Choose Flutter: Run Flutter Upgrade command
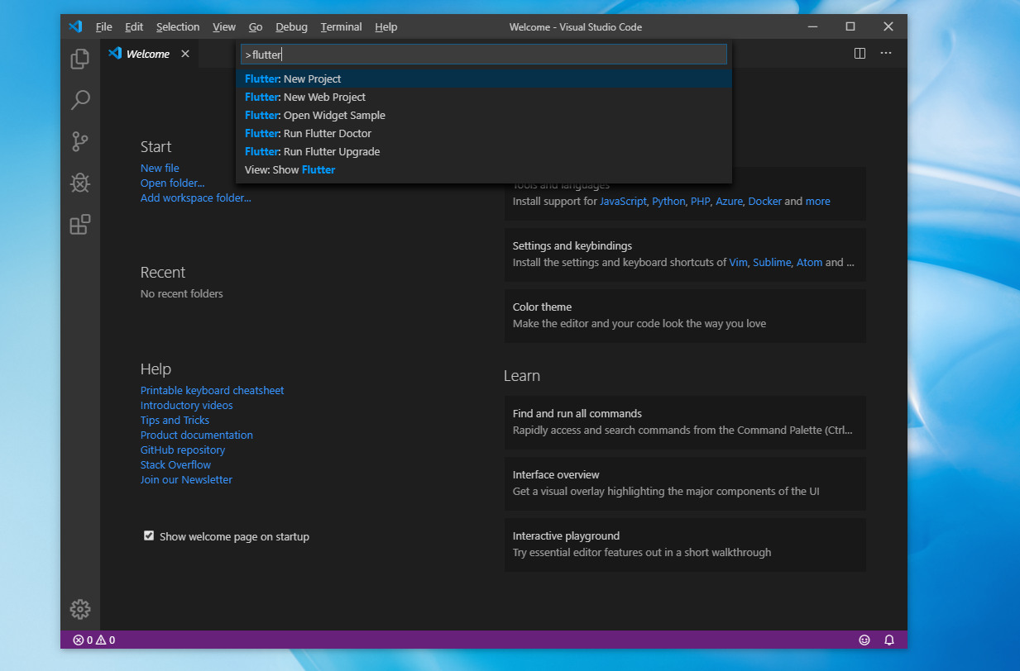1020x671 pixels. coord(484,151)
